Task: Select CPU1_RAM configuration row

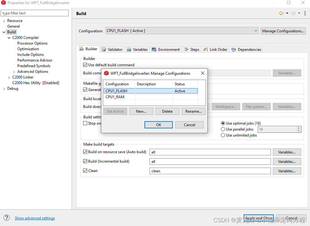Action: 151,97
